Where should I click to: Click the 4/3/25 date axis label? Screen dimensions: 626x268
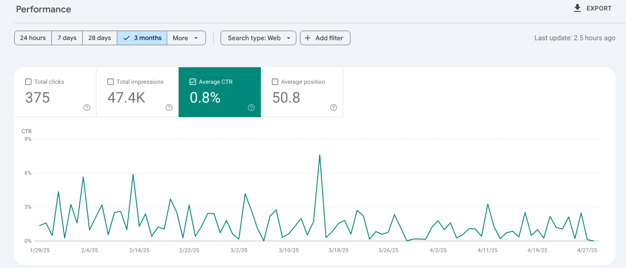point(438,250)
